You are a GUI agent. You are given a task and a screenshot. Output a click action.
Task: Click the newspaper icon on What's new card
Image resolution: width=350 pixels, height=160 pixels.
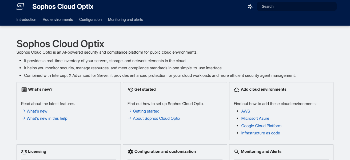coord(24,89)
